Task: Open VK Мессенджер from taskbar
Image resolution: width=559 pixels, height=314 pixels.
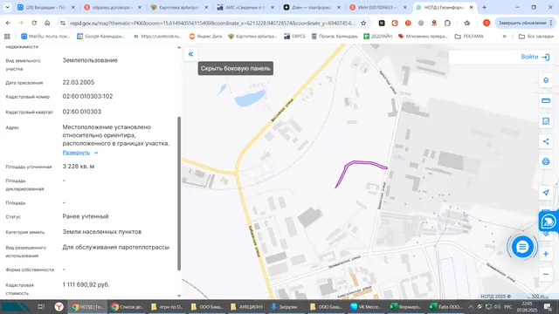Action: point(365,306)
